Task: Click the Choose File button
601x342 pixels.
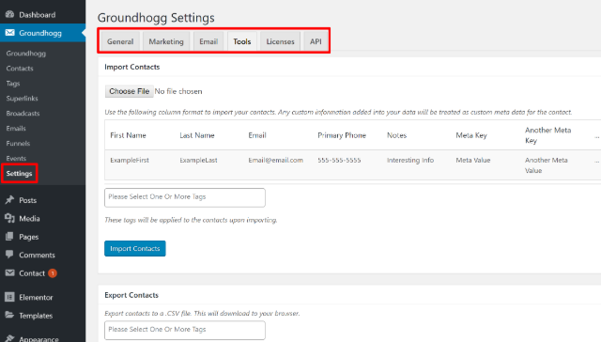Action: [130, 91]
